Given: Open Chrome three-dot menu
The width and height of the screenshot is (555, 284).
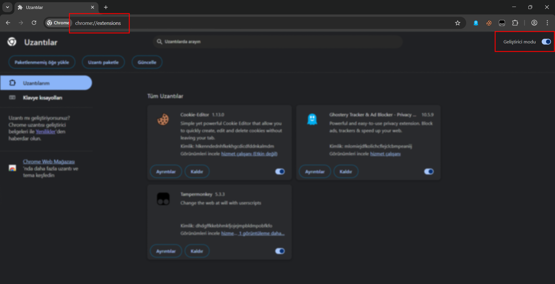Looking at the screenshot, I should pyautogui.click(x=547, y=23).
